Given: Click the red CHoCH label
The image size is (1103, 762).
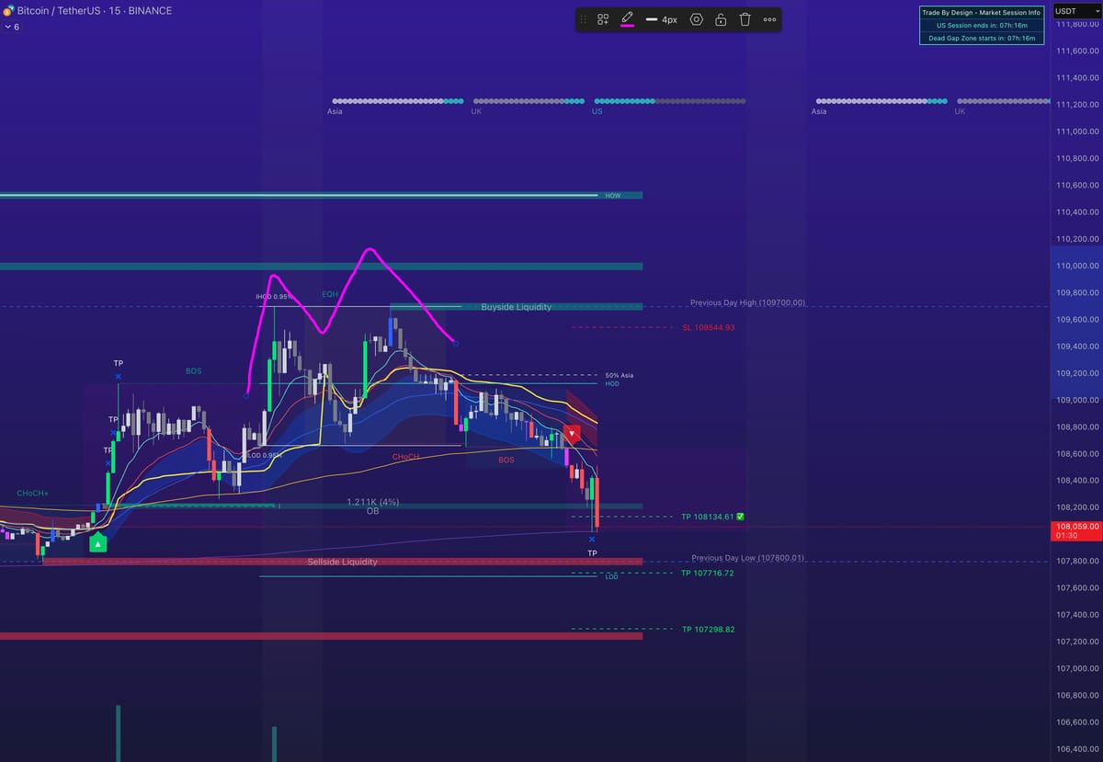Looking at the screenshot, I should click(x=405, y=457).
